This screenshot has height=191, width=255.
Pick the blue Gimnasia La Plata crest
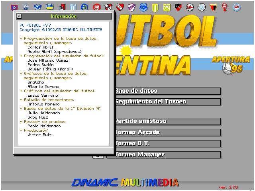[143, 8]
